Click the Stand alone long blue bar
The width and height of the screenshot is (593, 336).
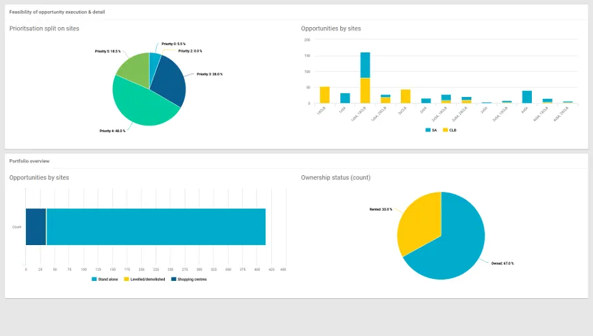[x=156, y=227]
